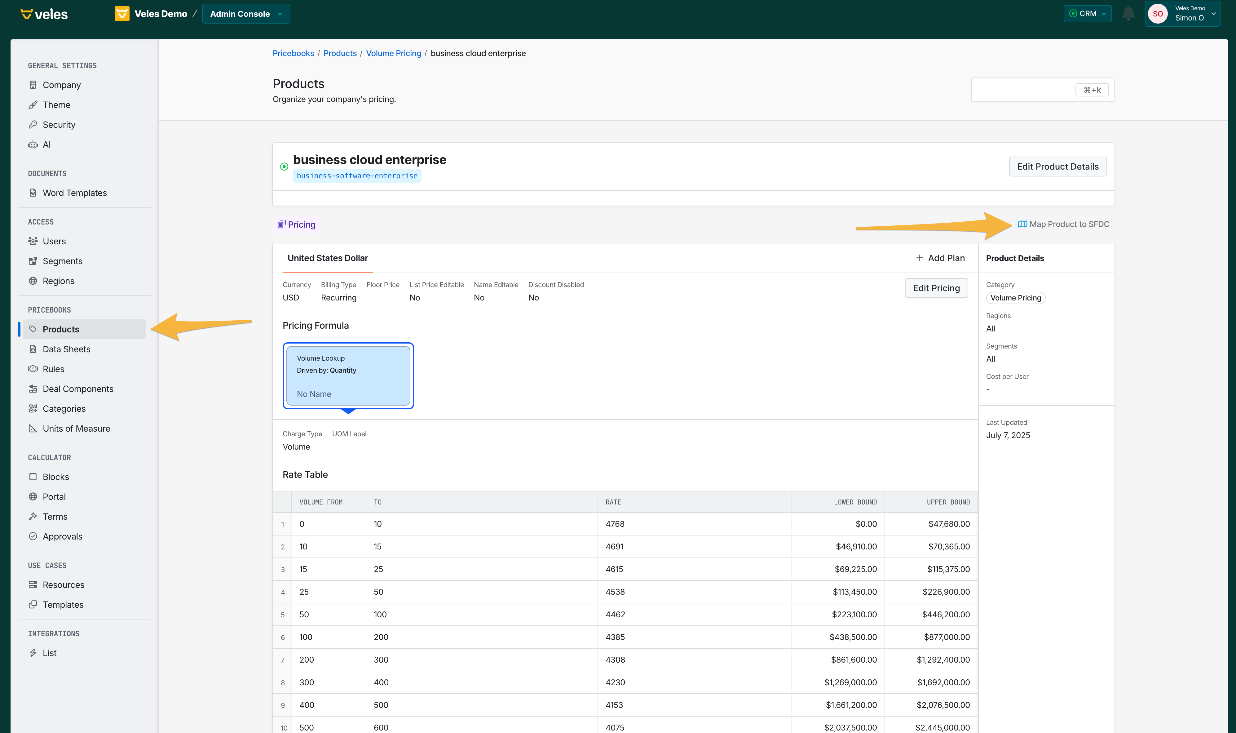Click the Volume Pricing category chip

[x=1016, y=298]
